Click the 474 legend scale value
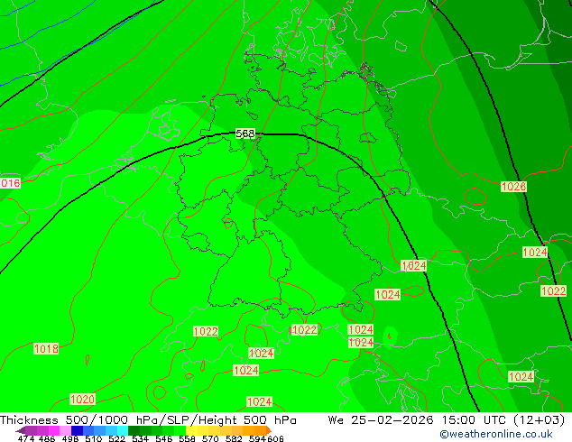 coord(26,438)
